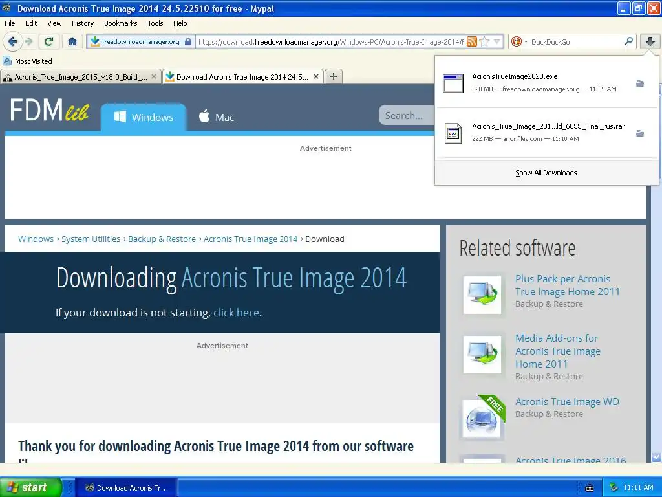
Task: Follow the Backup & Restore breadcrumb link
Action: pos(162,239)
